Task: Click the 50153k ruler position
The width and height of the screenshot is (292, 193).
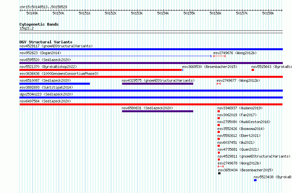Action: (x=137, y=13)
